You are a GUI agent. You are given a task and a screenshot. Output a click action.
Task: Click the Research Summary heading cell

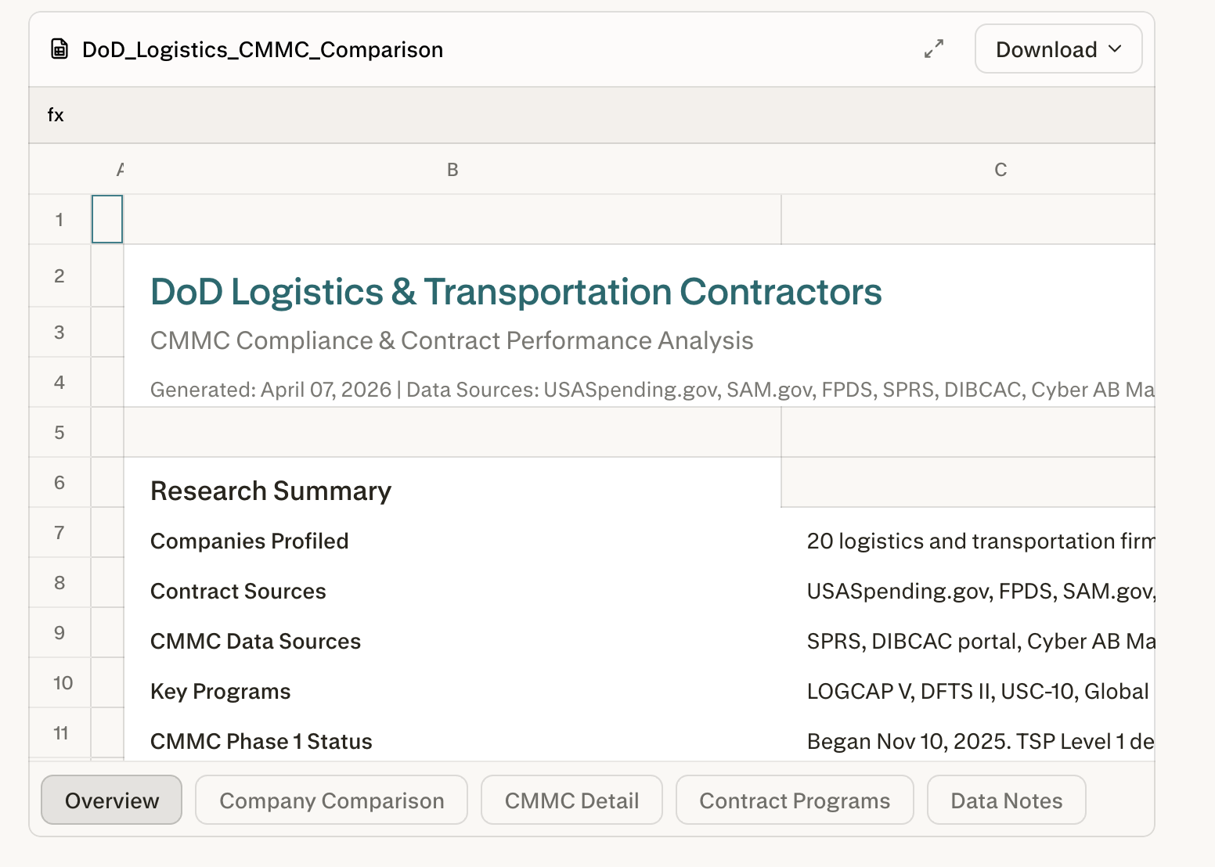coord(271,491)
